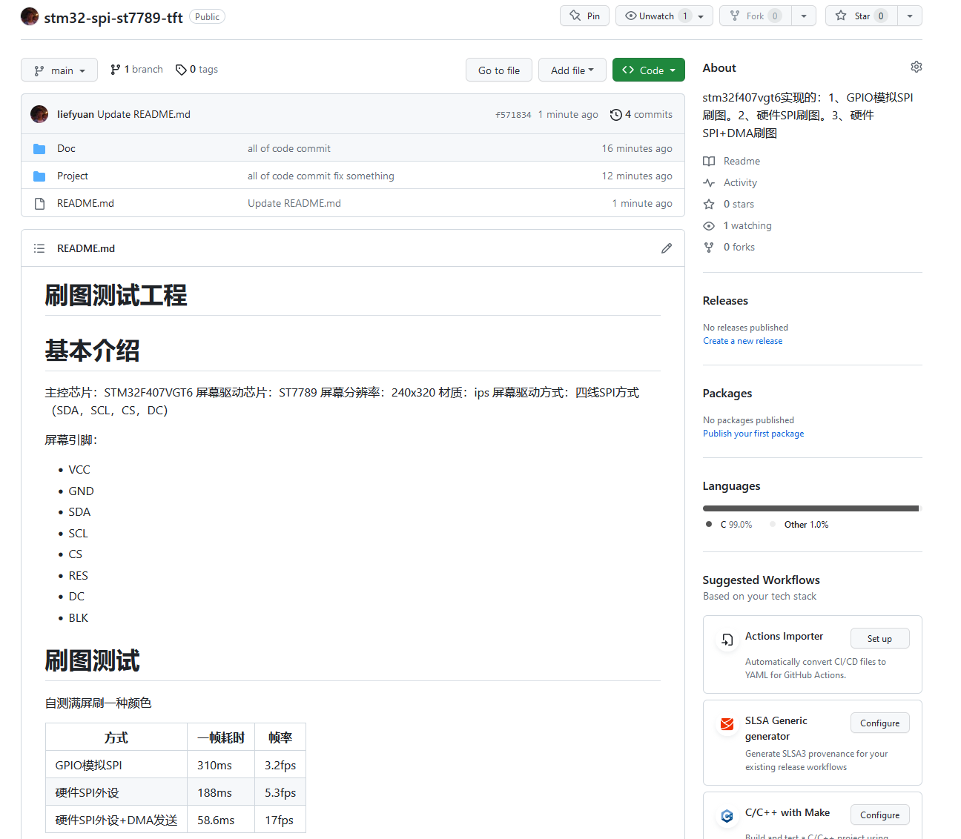
Task: Click the C/C++ with Make icon
Action: (727, 816)
